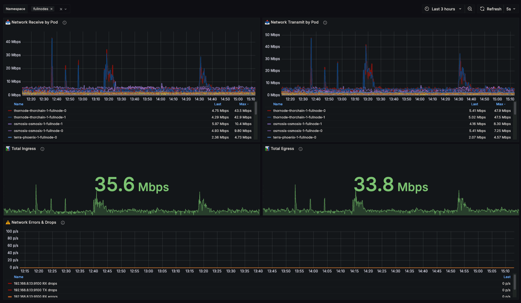Remove the fullnodes namespace tag

(52, 9)
